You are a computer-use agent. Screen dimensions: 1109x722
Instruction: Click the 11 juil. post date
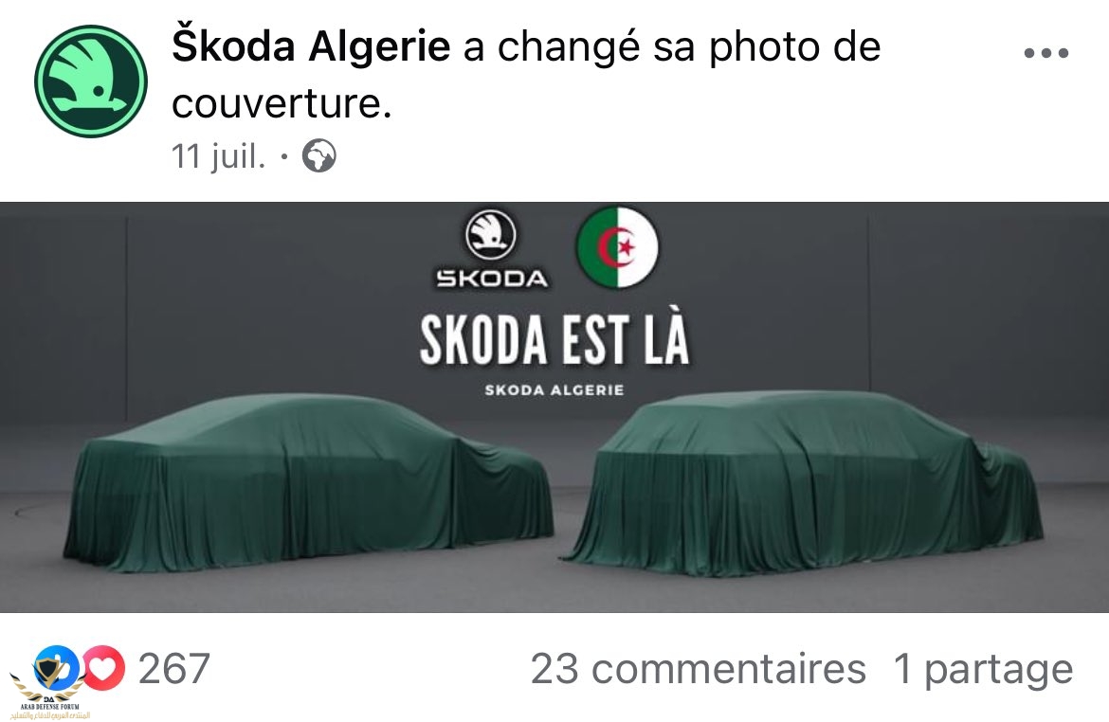pyautogui.click(x=219, y=156)
